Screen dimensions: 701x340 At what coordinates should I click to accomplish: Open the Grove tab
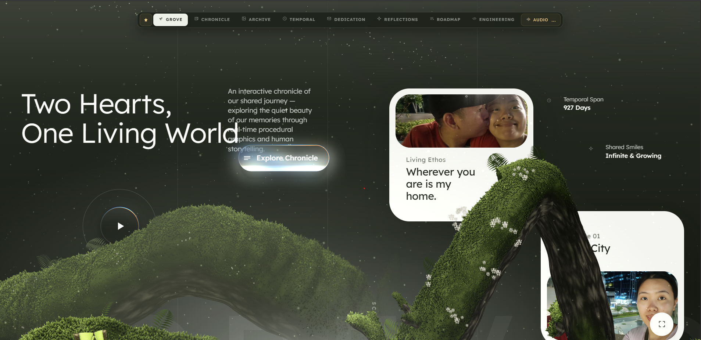point(171,20)
